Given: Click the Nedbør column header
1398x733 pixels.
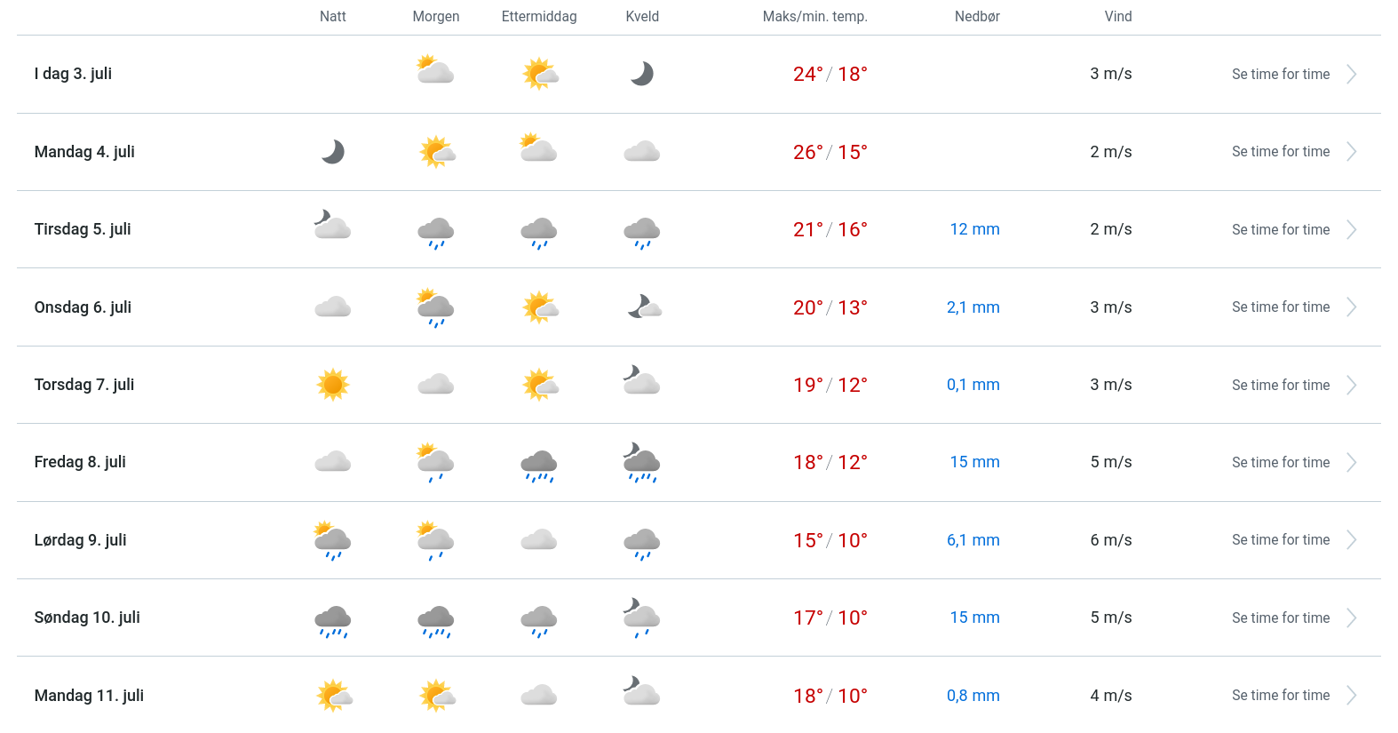Looking at the screenshot, I should coord(977,17).
